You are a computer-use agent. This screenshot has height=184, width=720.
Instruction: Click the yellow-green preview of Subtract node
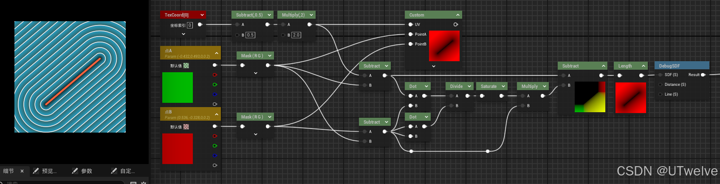click(x=590, y=97)
